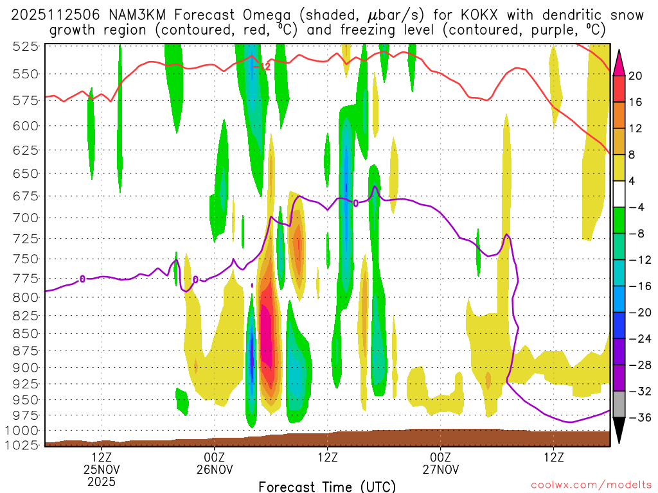
Task: Click the 925 pressure level label
Action: pyautogui.click(x=26, y=385)
